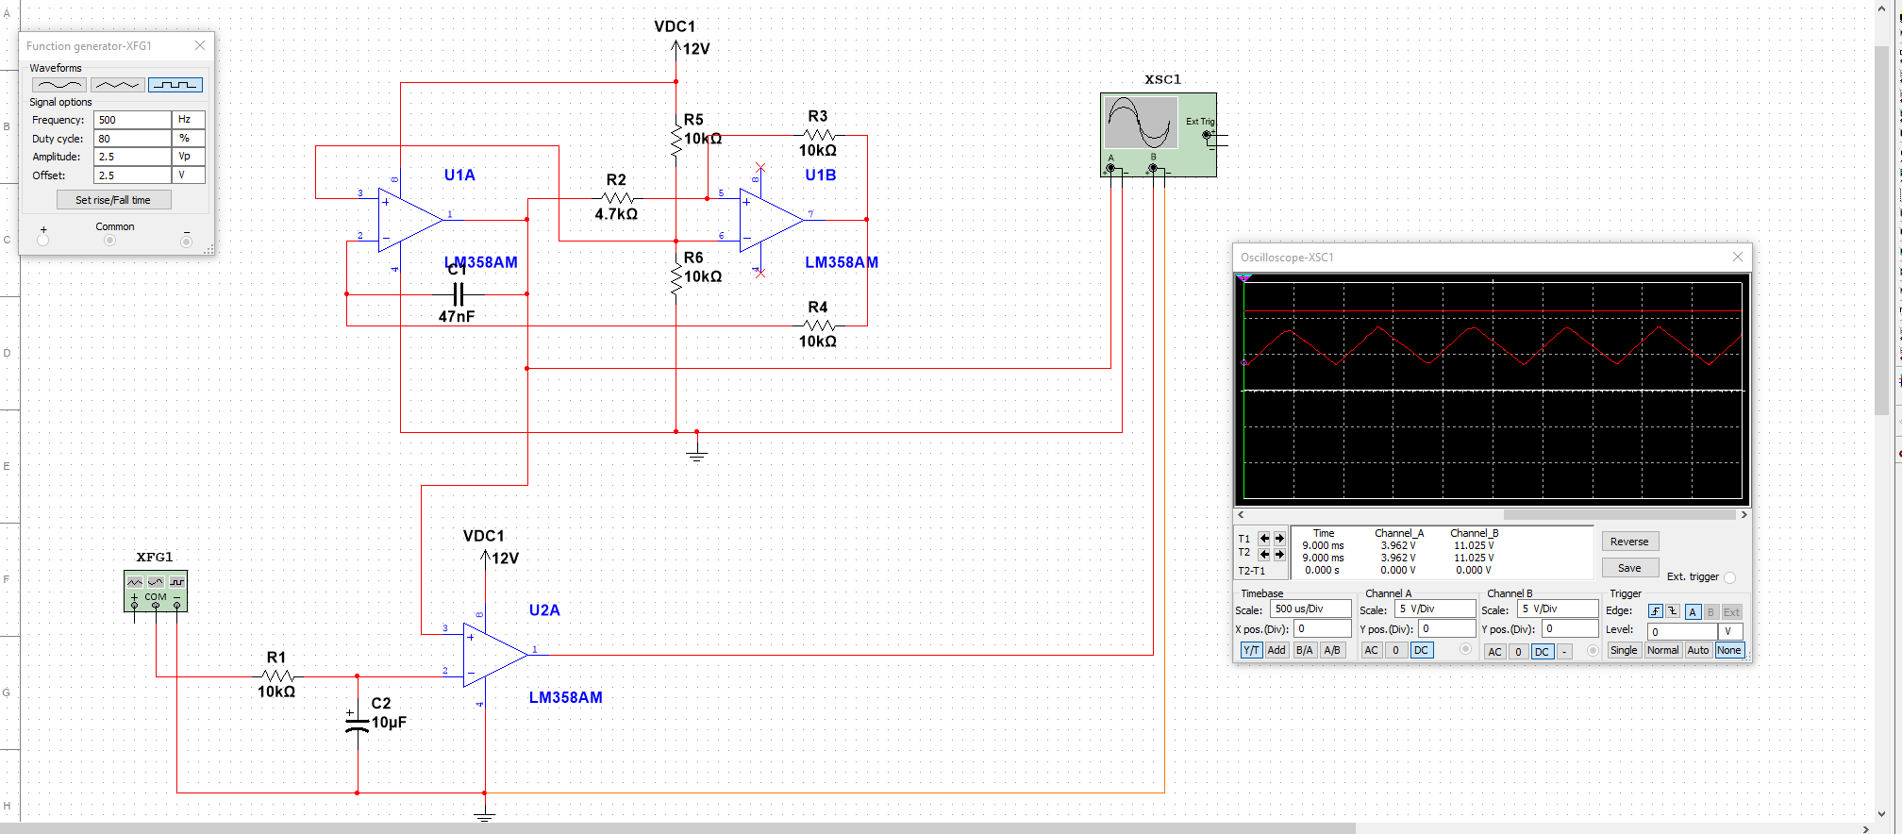Open the frequency unit Hz selector

(188, 120)
